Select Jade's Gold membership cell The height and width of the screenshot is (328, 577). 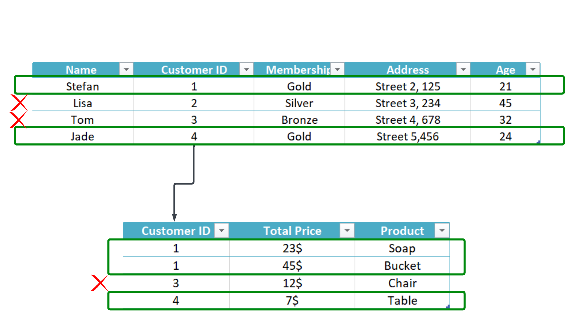299,136
